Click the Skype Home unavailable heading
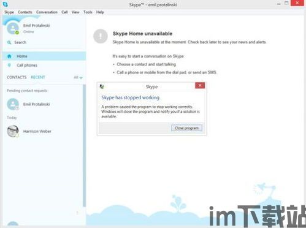 click(x=142, y=34)
